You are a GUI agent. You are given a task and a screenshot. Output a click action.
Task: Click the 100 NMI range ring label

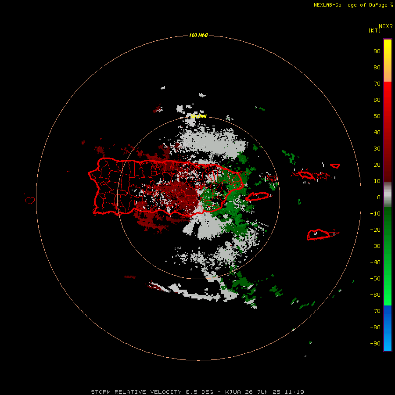tap(198, 35)
